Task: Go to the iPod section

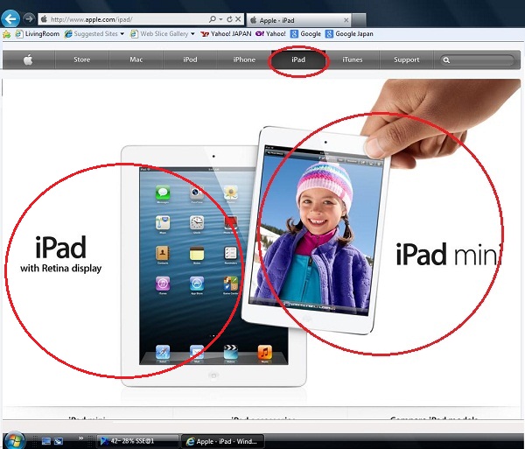Action: click(x=190, y=60)
